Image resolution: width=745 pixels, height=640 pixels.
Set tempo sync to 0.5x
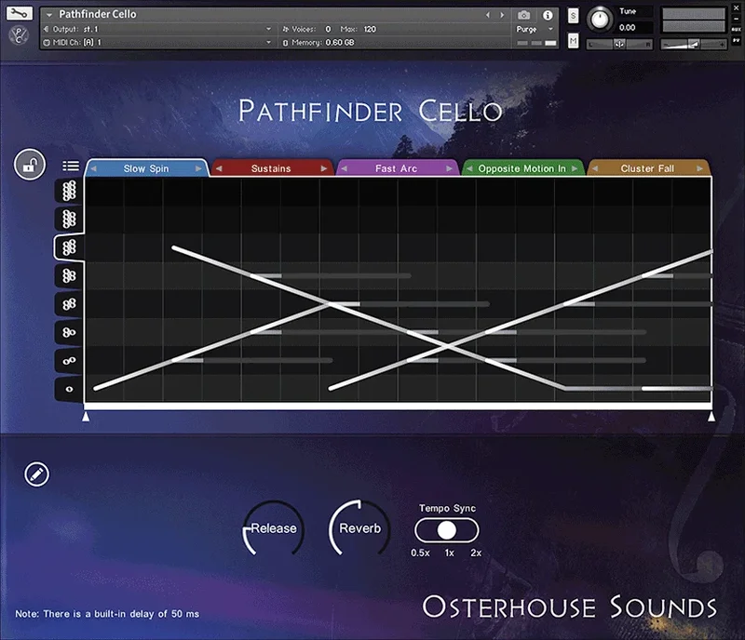[x=420, y=553]
